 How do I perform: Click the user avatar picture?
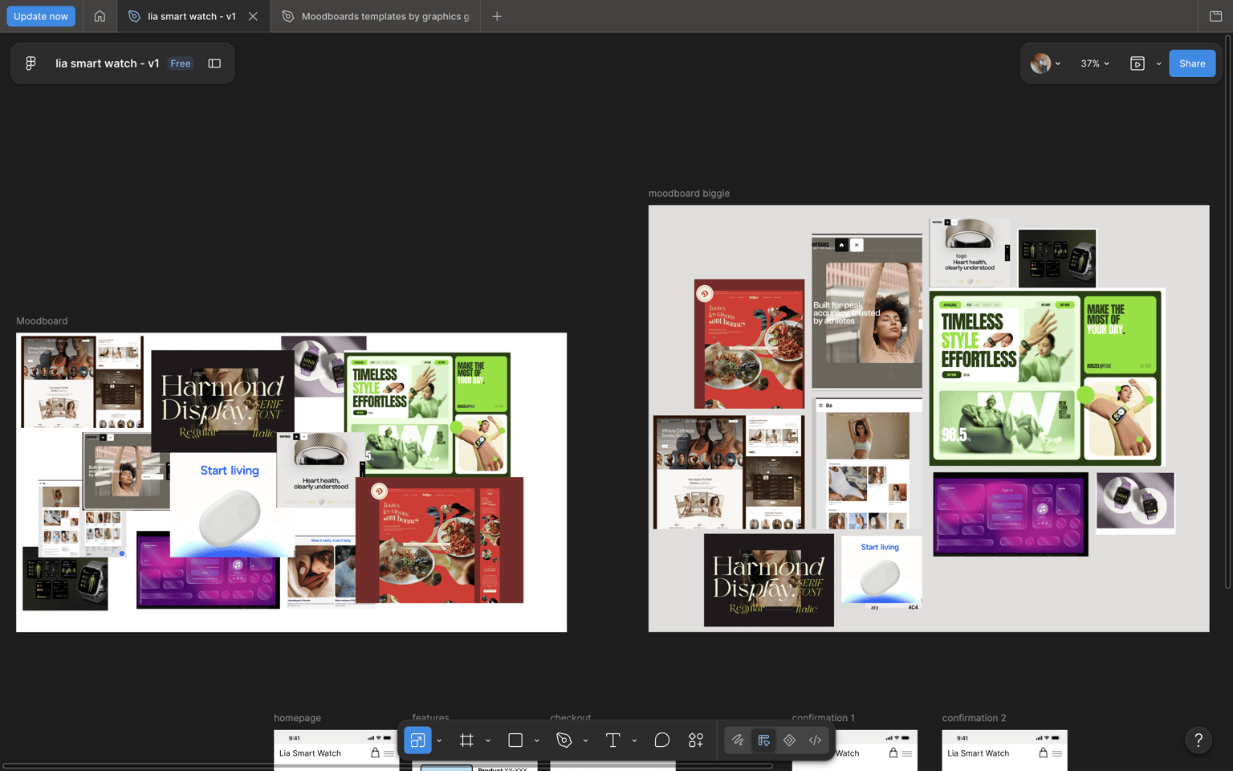pyautogui.click(x=1040, y=63)
